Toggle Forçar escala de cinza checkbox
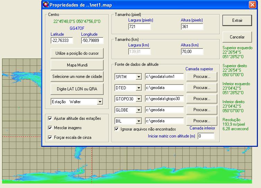Viewport: 261px width, 188px height. 50,137
